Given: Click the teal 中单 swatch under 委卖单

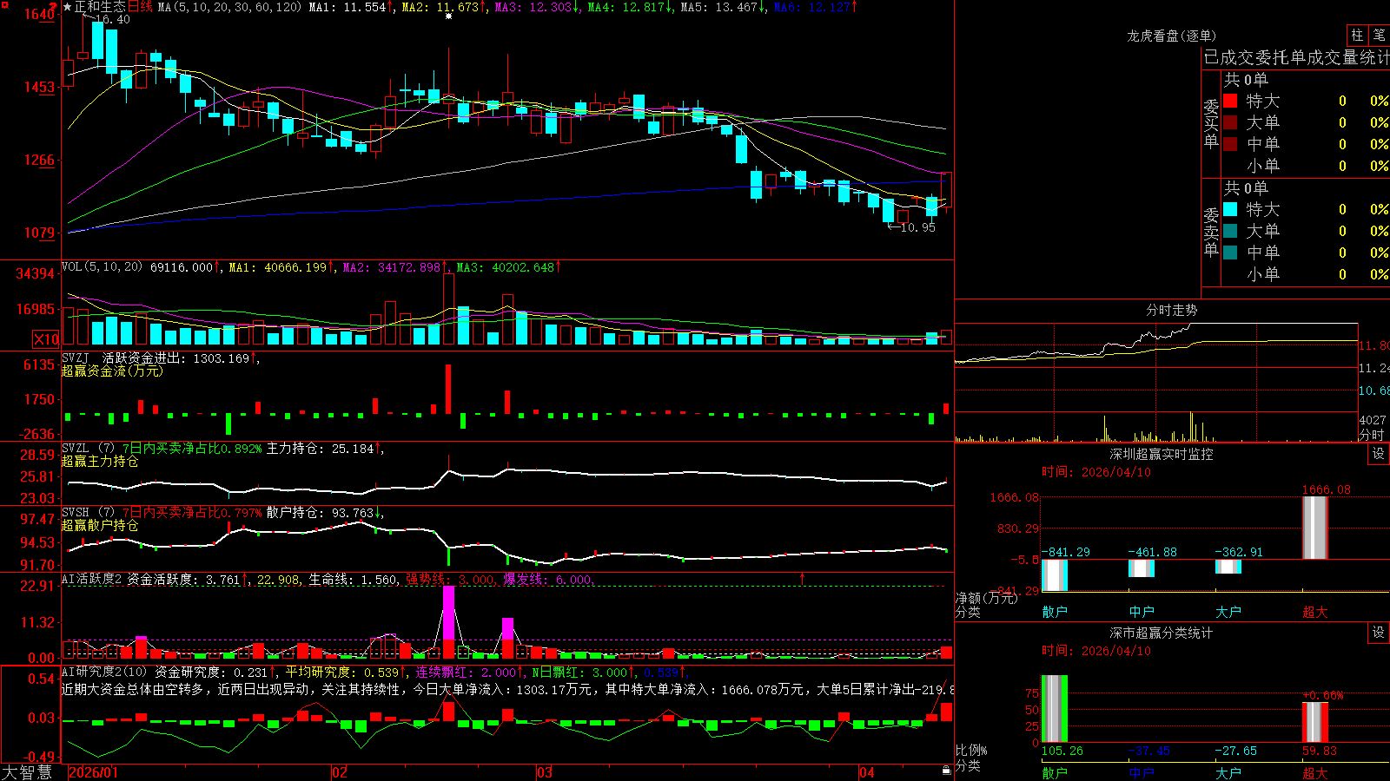Looking at the screenshot, I should pos(1230,252).
